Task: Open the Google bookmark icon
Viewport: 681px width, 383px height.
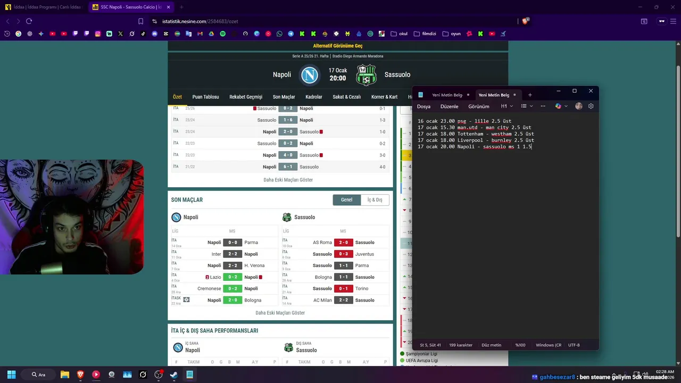Action: tap(19, 34)
